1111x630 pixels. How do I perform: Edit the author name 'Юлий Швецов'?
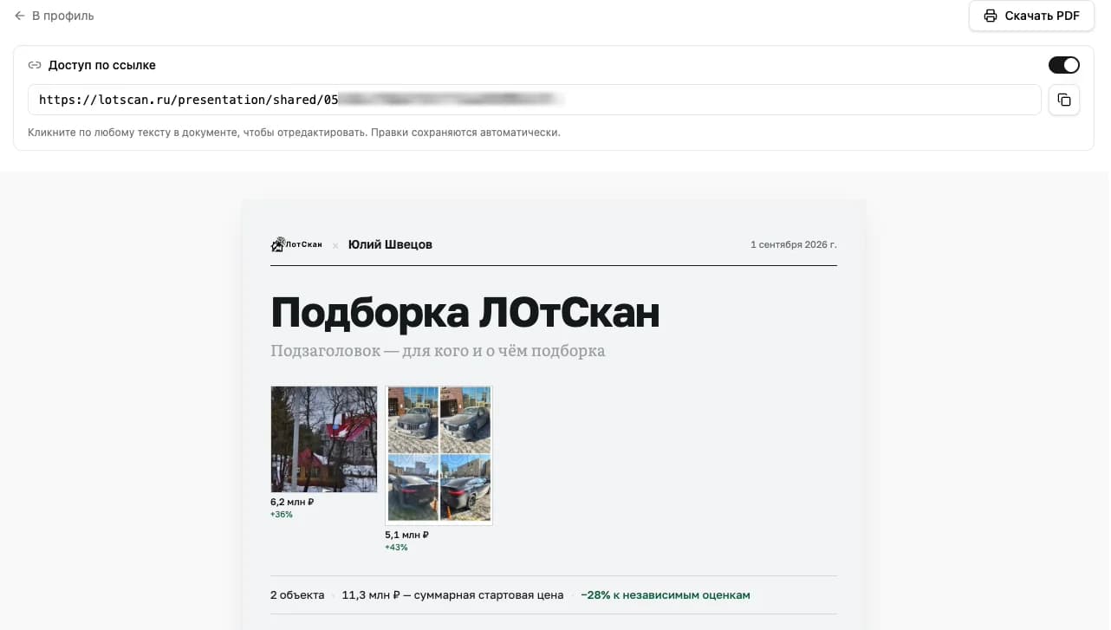click(x=390, y=244)
